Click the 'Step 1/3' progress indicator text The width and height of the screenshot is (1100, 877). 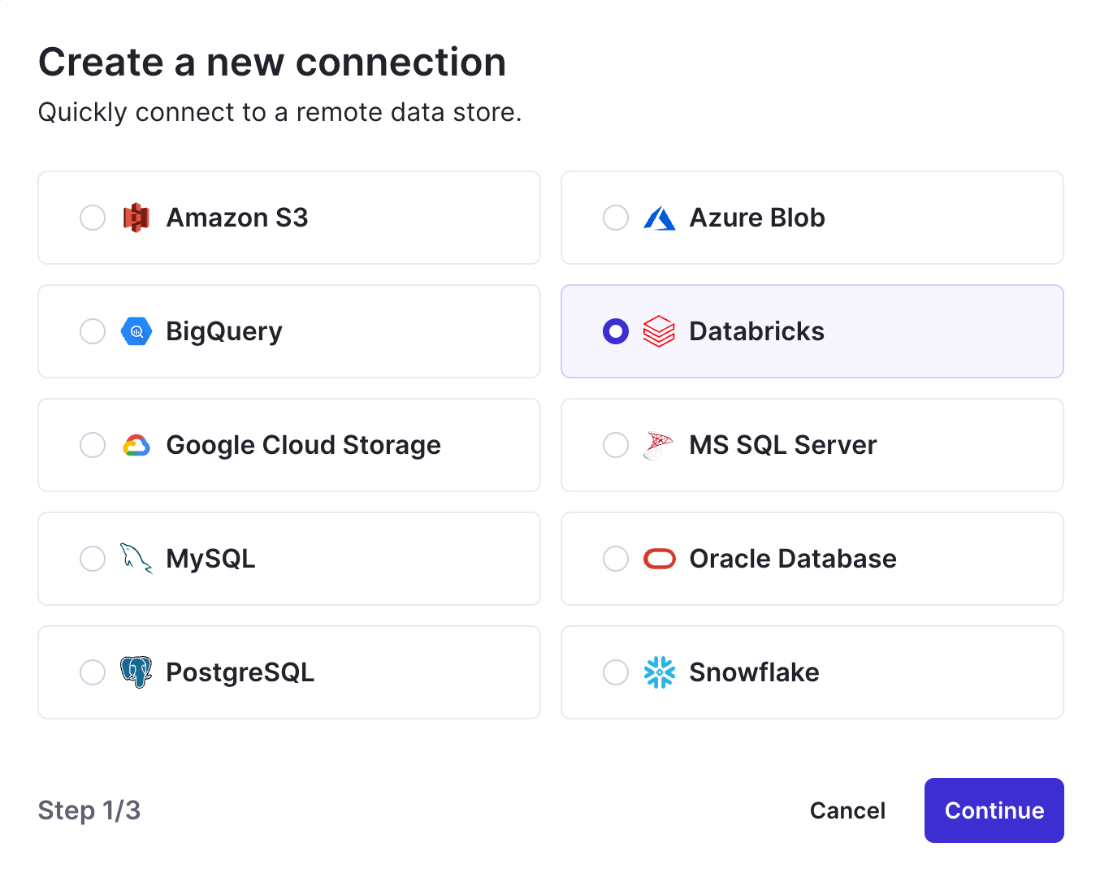coord(89,810)
